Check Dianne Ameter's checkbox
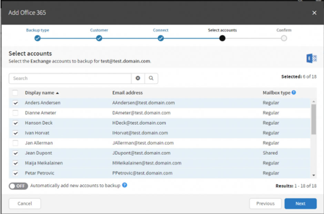The height and width of the screenshot is (214, 324). pyautogui.click(x=15, y=113)
